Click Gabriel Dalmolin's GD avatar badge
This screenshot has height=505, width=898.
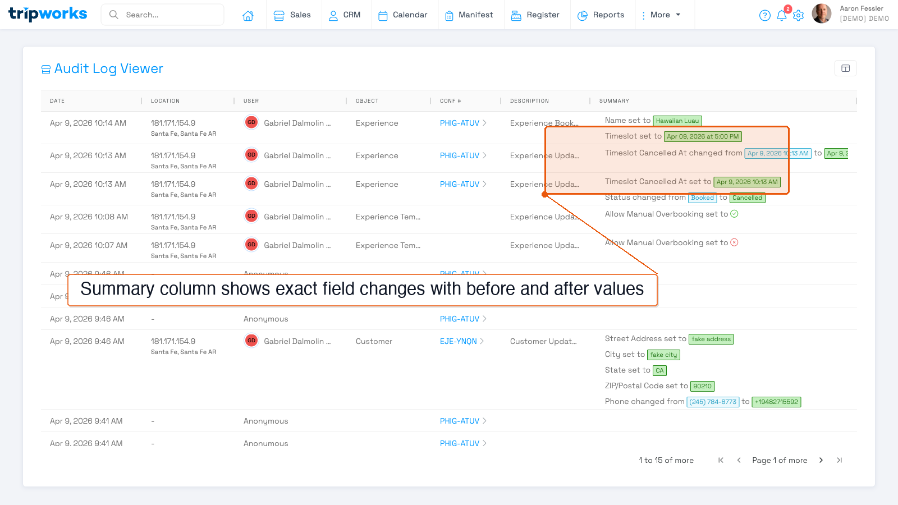tap(251, 122)
